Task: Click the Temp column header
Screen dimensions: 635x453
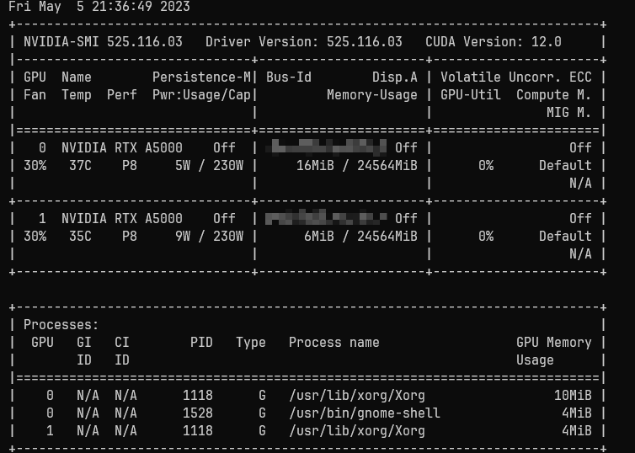Action: point(77,95)
